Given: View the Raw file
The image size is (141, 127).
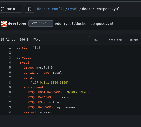Looking at the screenshot, I should click(96, 40).
